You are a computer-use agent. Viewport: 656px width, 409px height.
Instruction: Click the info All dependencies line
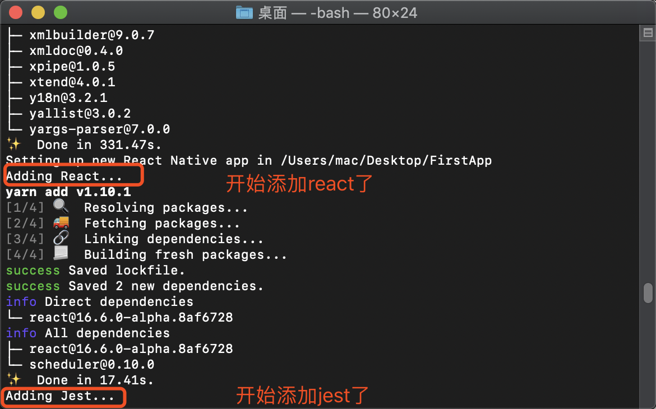coord(88,333)
